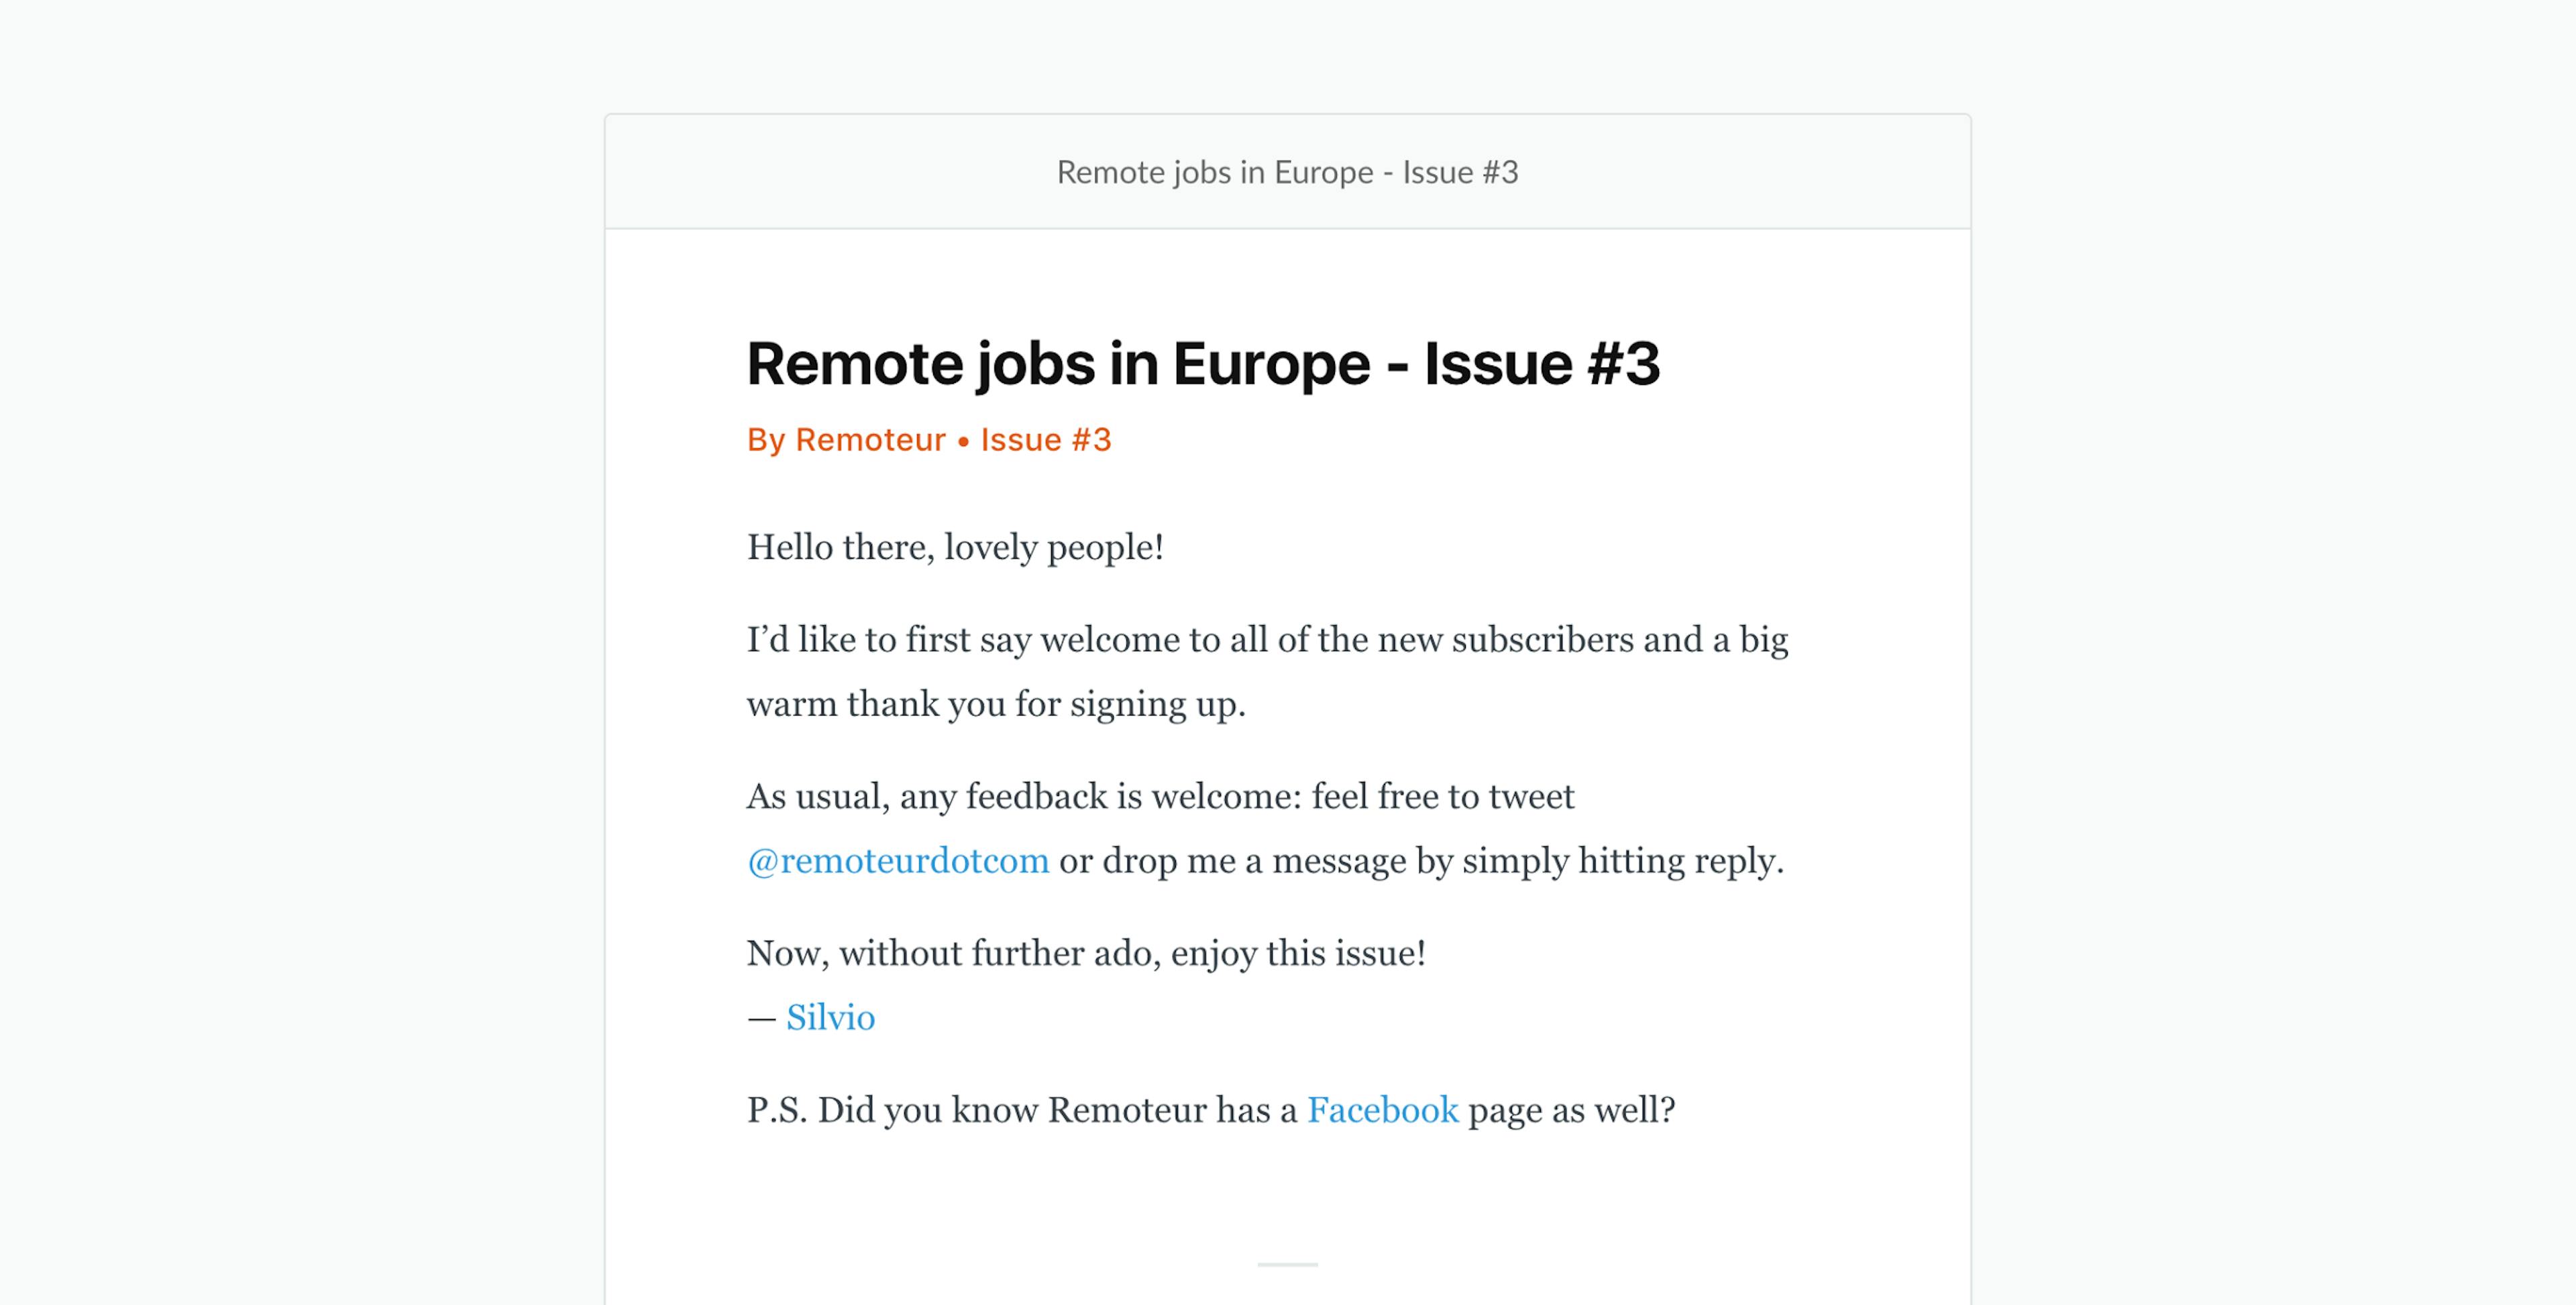Click 'As usual, any feedback is welcome' line
The height and width of the screenshot is (1305, 2576).
point(1160,797)
